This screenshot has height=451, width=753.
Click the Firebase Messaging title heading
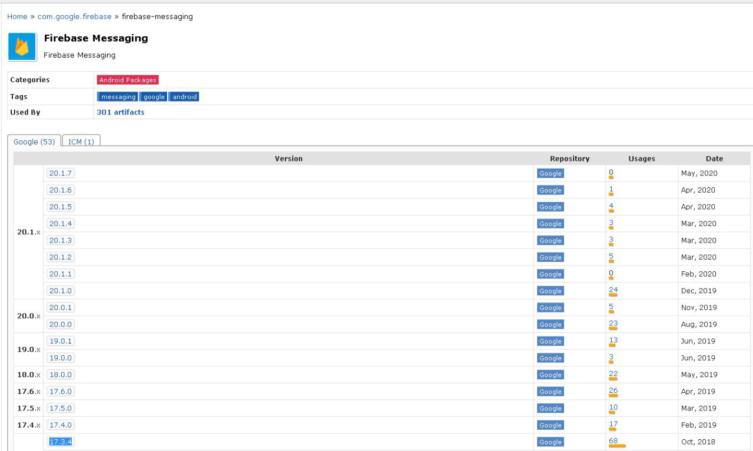96,38
